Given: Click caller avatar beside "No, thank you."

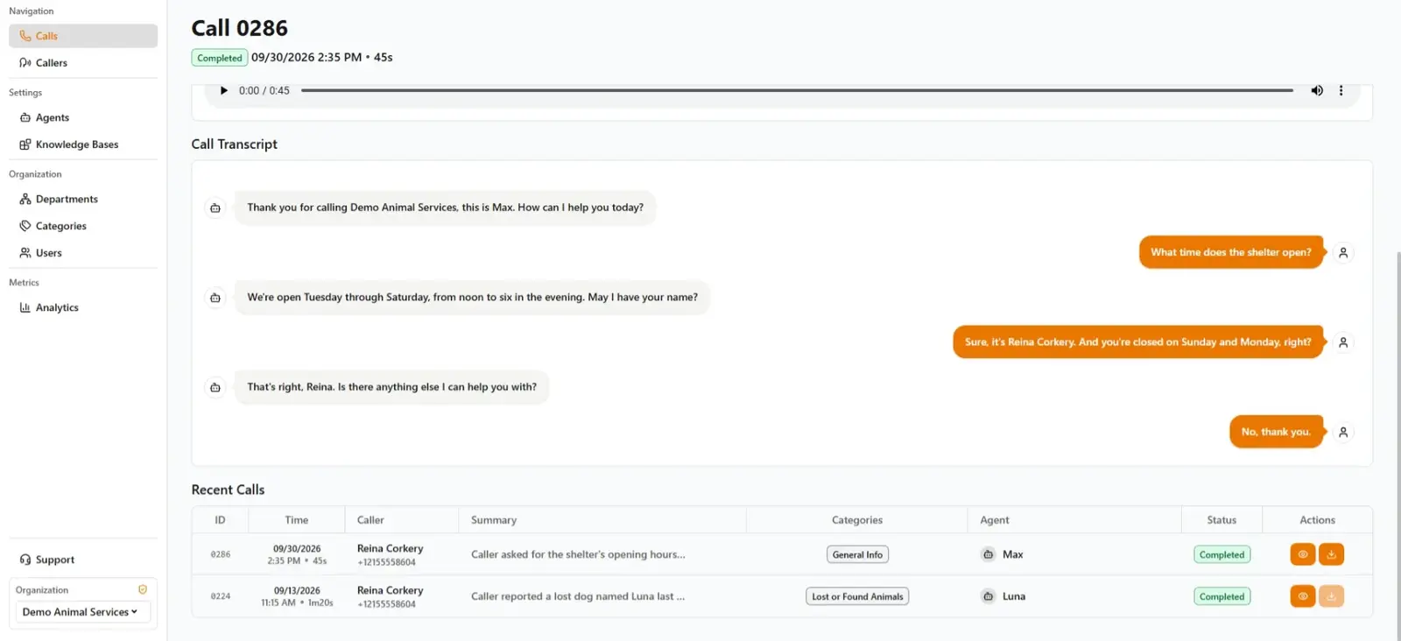Looking at the screenshot, I should pos(1343,432).
